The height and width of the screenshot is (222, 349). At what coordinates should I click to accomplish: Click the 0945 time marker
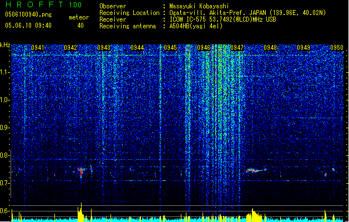tap(170, 48)
